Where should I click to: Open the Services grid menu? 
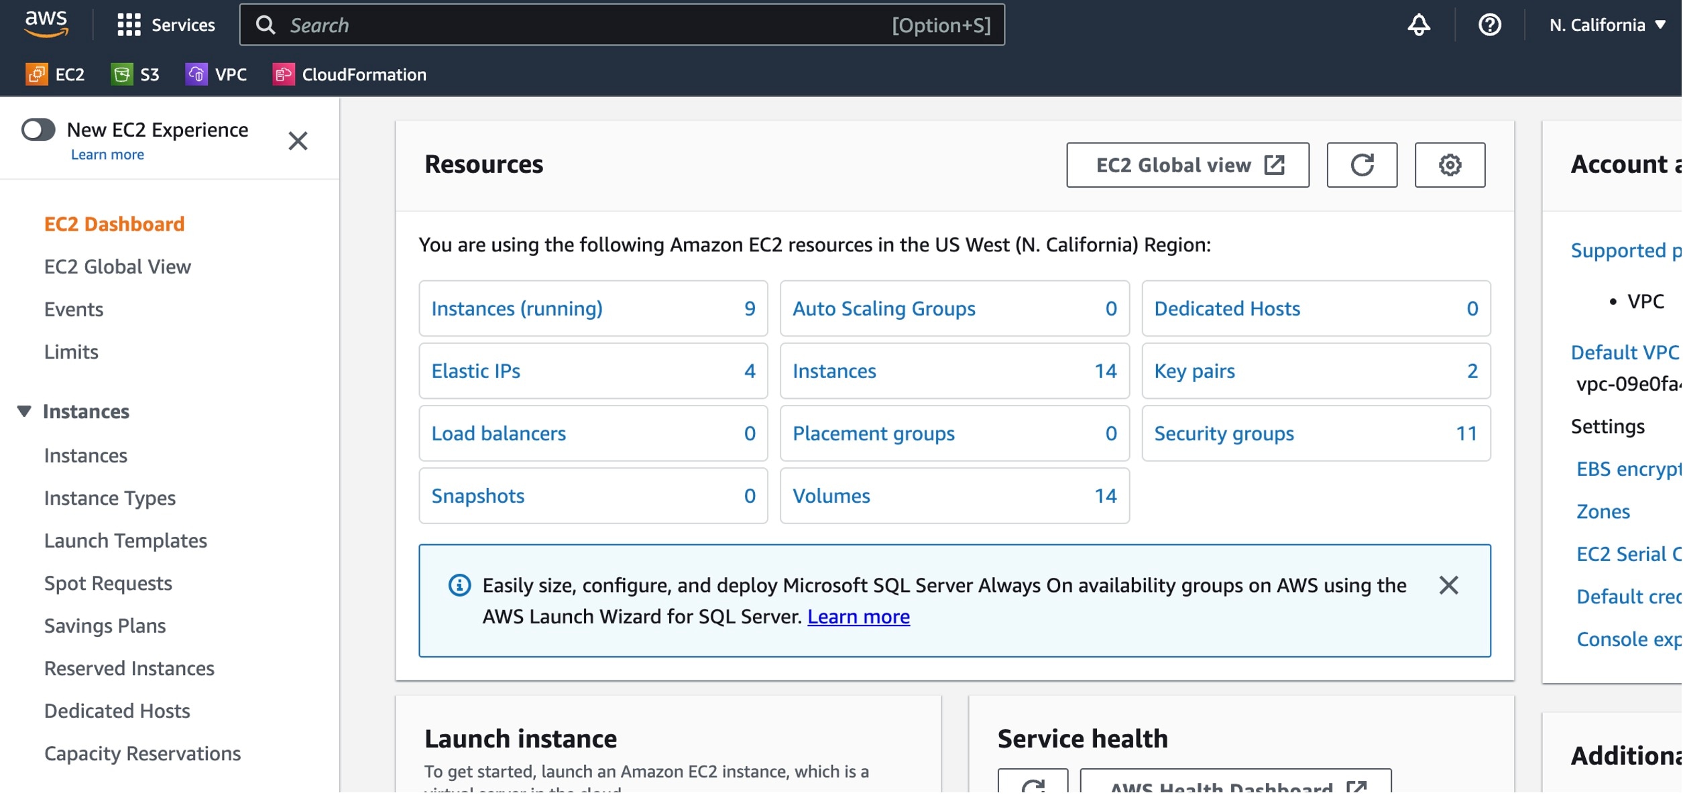pyautogui.click(x=165, y=25)
